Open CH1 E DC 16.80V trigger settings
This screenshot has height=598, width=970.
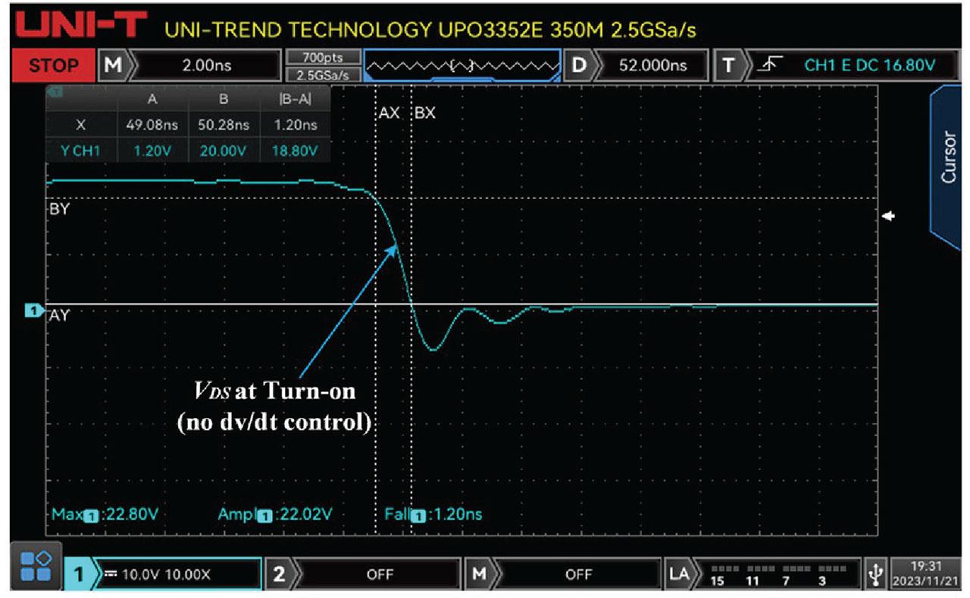point(870,66)
